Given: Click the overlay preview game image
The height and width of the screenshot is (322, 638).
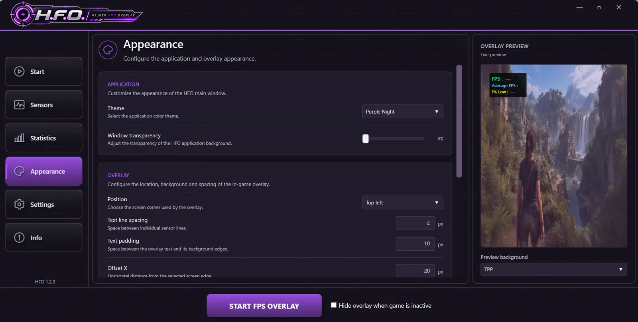Looking at the screenshot, I should click(x=554, y=156).
